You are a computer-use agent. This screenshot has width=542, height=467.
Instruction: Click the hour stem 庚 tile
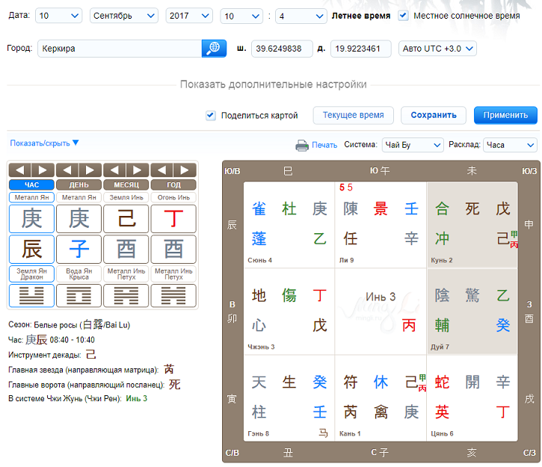(31, 219)
